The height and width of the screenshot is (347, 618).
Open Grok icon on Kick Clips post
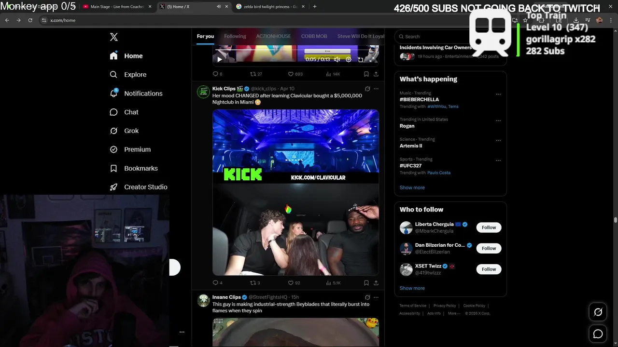pos(367,89)
